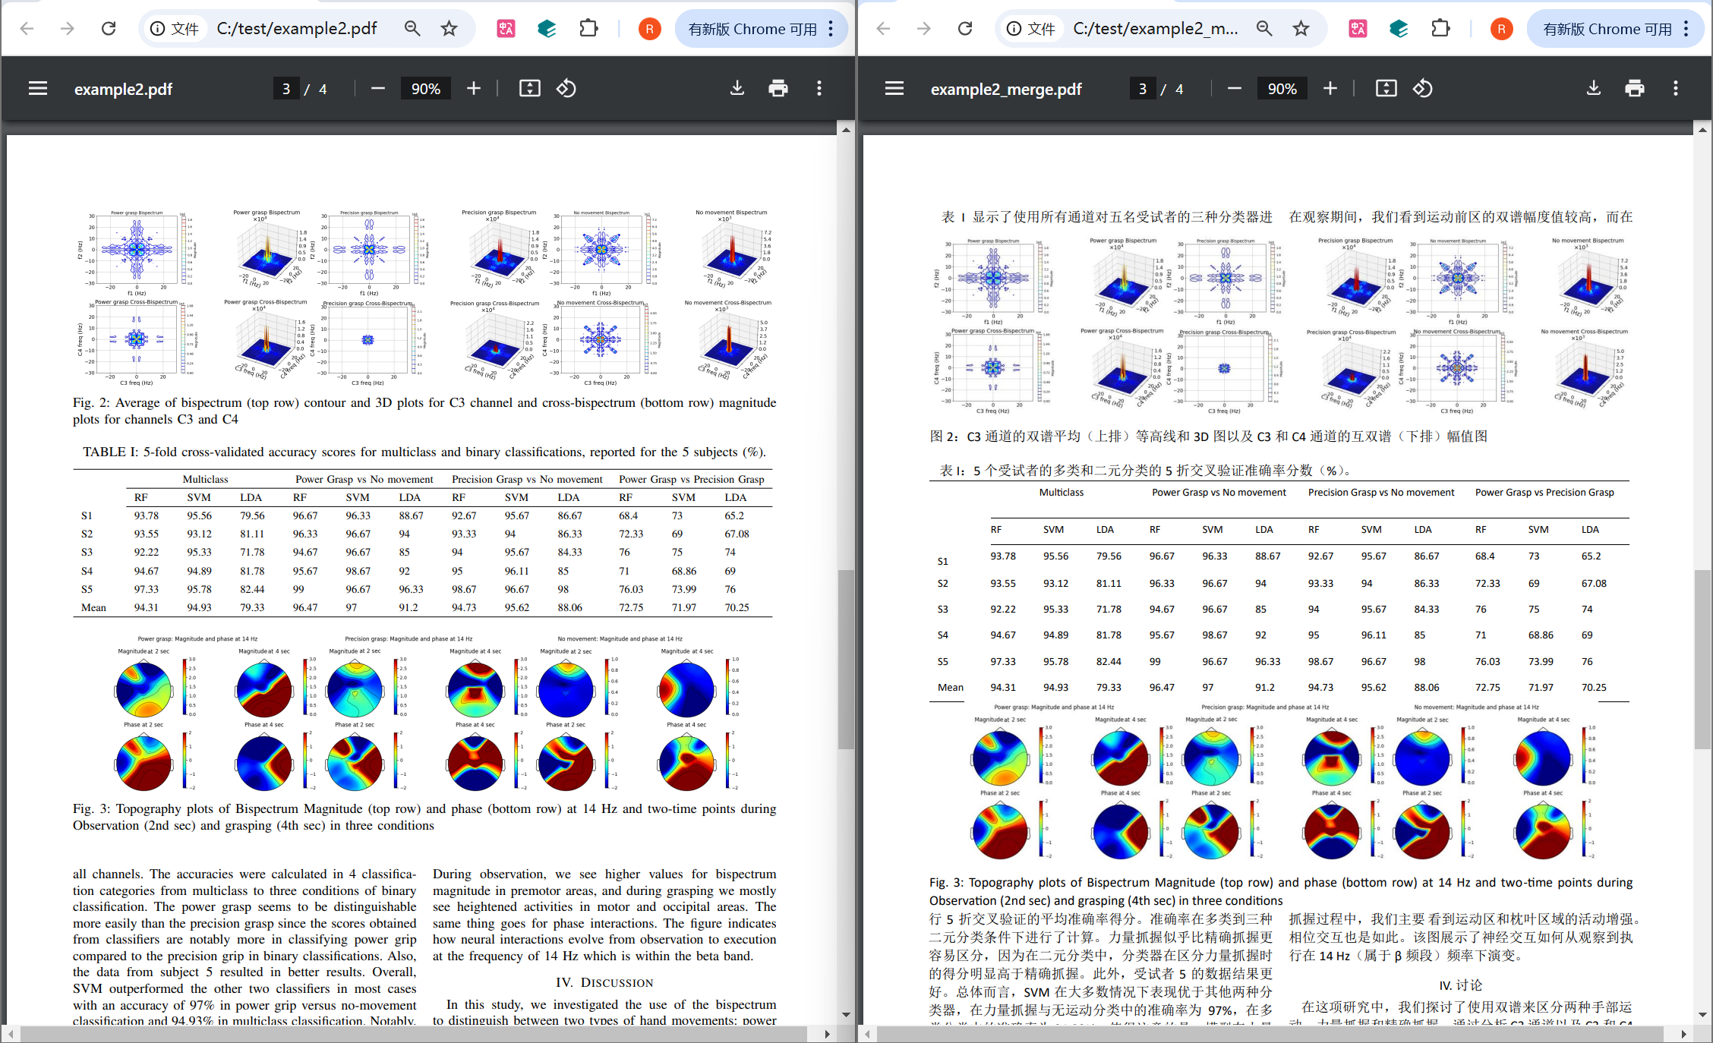Toggle sidebar menu in example2.pdf viewer

point(38,89)
